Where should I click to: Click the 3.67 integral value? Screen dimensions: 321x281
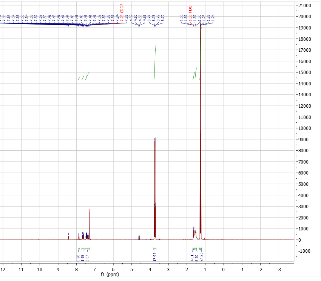pos(86,257)
